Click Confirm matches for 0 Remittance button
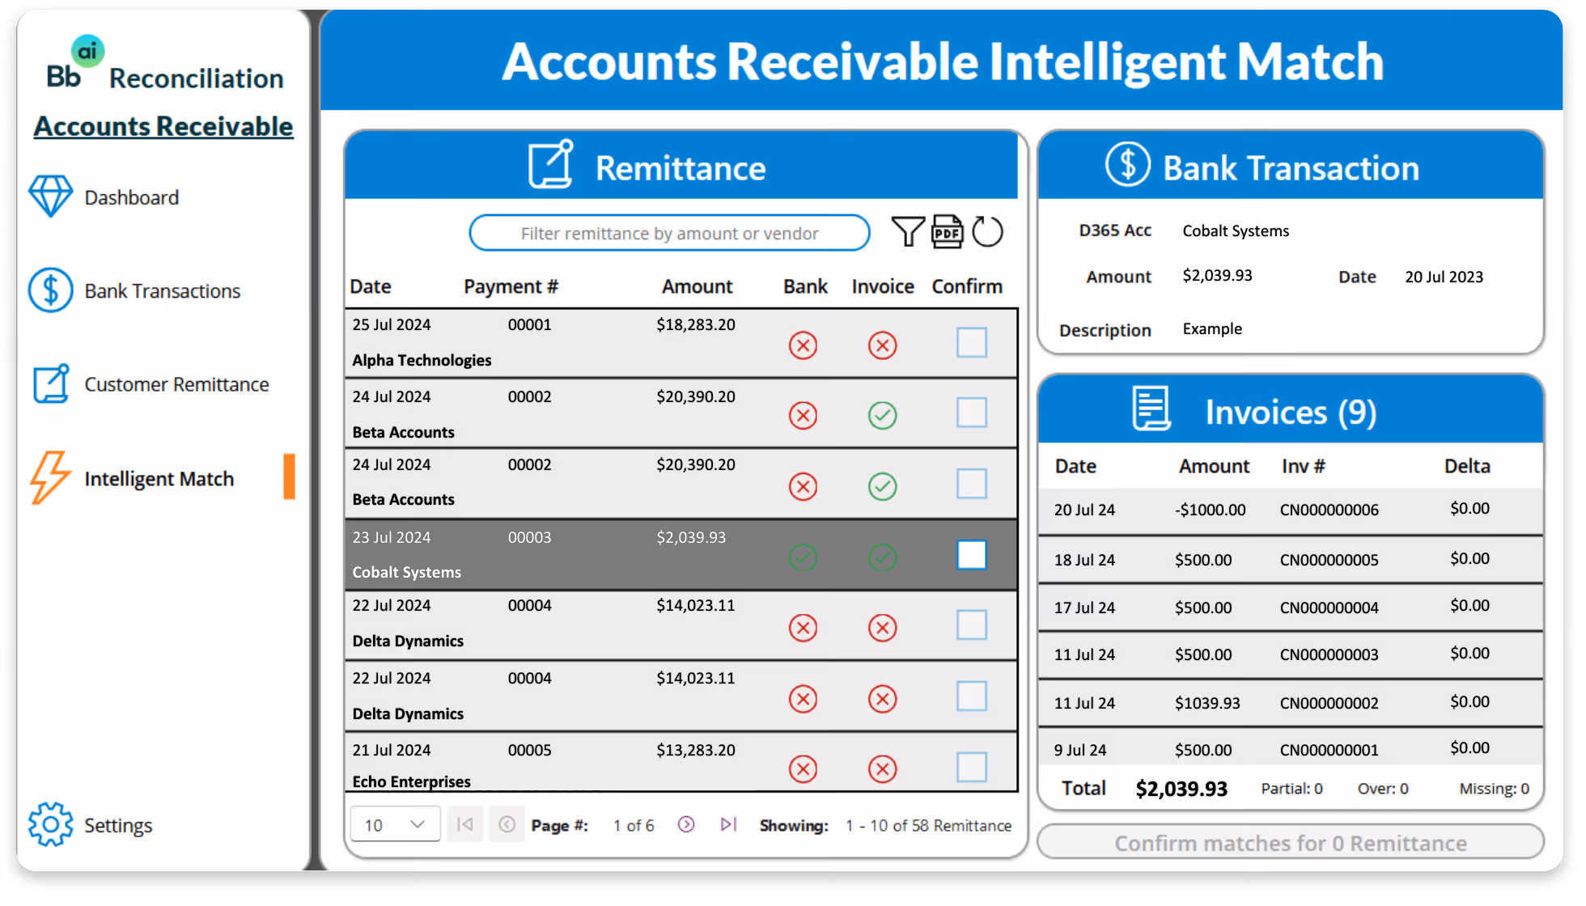The height and width of the screenshot is (906, 1586). pos(1290,842)
